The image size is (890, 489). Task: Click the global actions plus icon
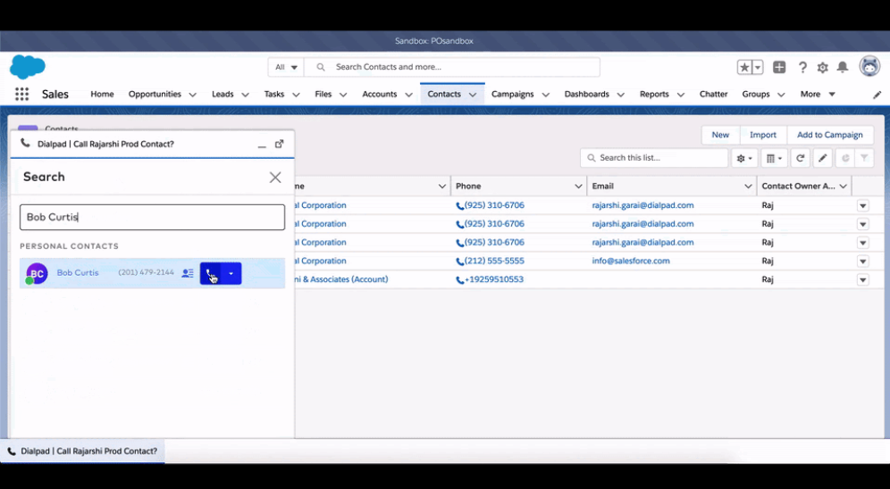tap(779, 67)
